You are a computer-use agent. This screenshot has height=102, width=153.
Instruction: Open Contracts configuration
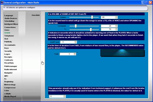(x=9, y=60)
